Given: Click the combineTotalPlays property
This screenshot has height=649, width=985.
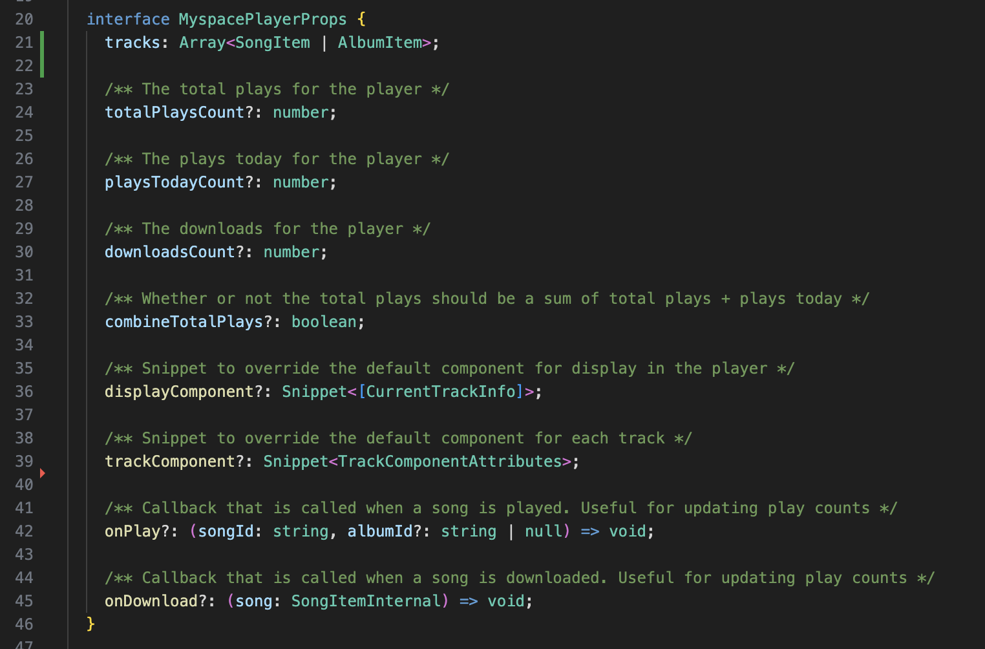Looking at the screenshot, I should click(x=184, y=322).
